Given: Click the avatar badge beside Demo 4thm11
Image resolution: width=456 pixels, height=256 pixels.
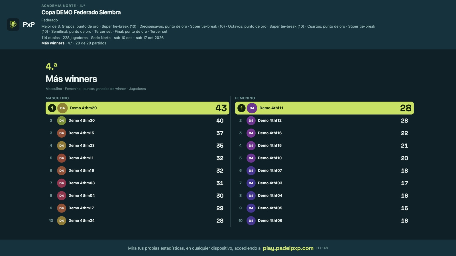Looking at the screenshot, I should pos(62,158).
